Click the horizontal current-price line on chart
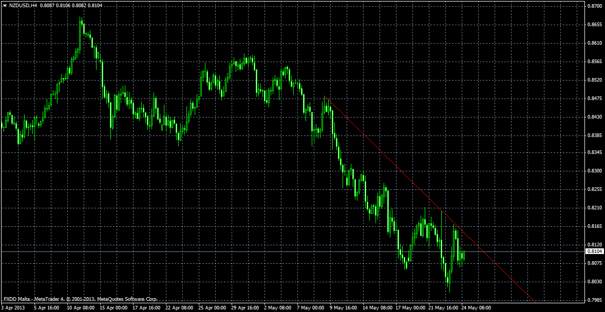The image size is (605, 312). [257, 252]
